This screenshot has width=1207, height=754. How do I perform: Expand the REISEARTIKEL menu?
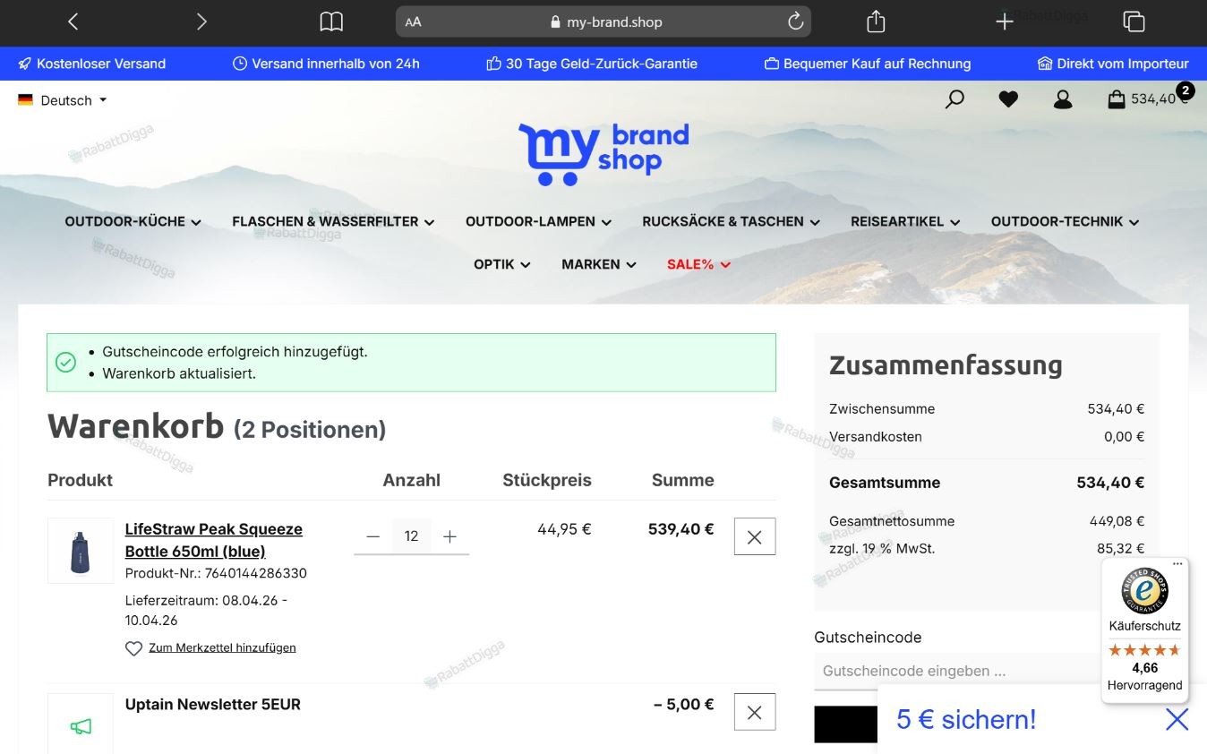pyautogui.click(x=905, y=221)
